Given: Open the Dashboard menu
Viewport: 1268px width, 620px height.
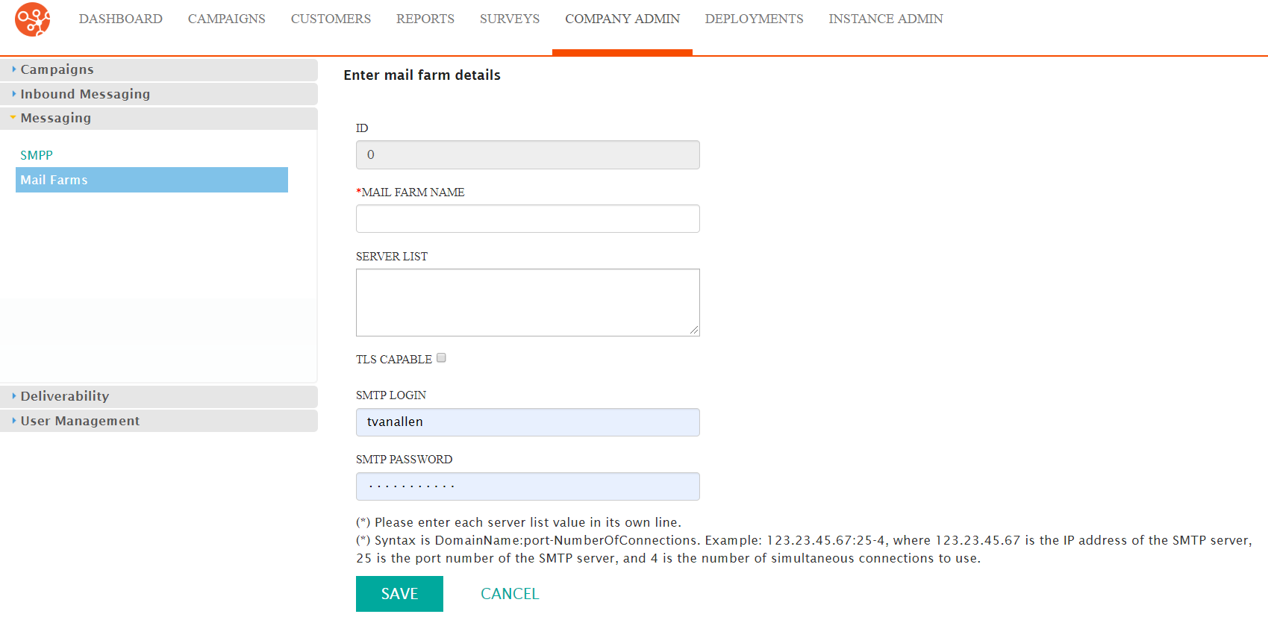Looking at the screenshot, I should point(121,19).
